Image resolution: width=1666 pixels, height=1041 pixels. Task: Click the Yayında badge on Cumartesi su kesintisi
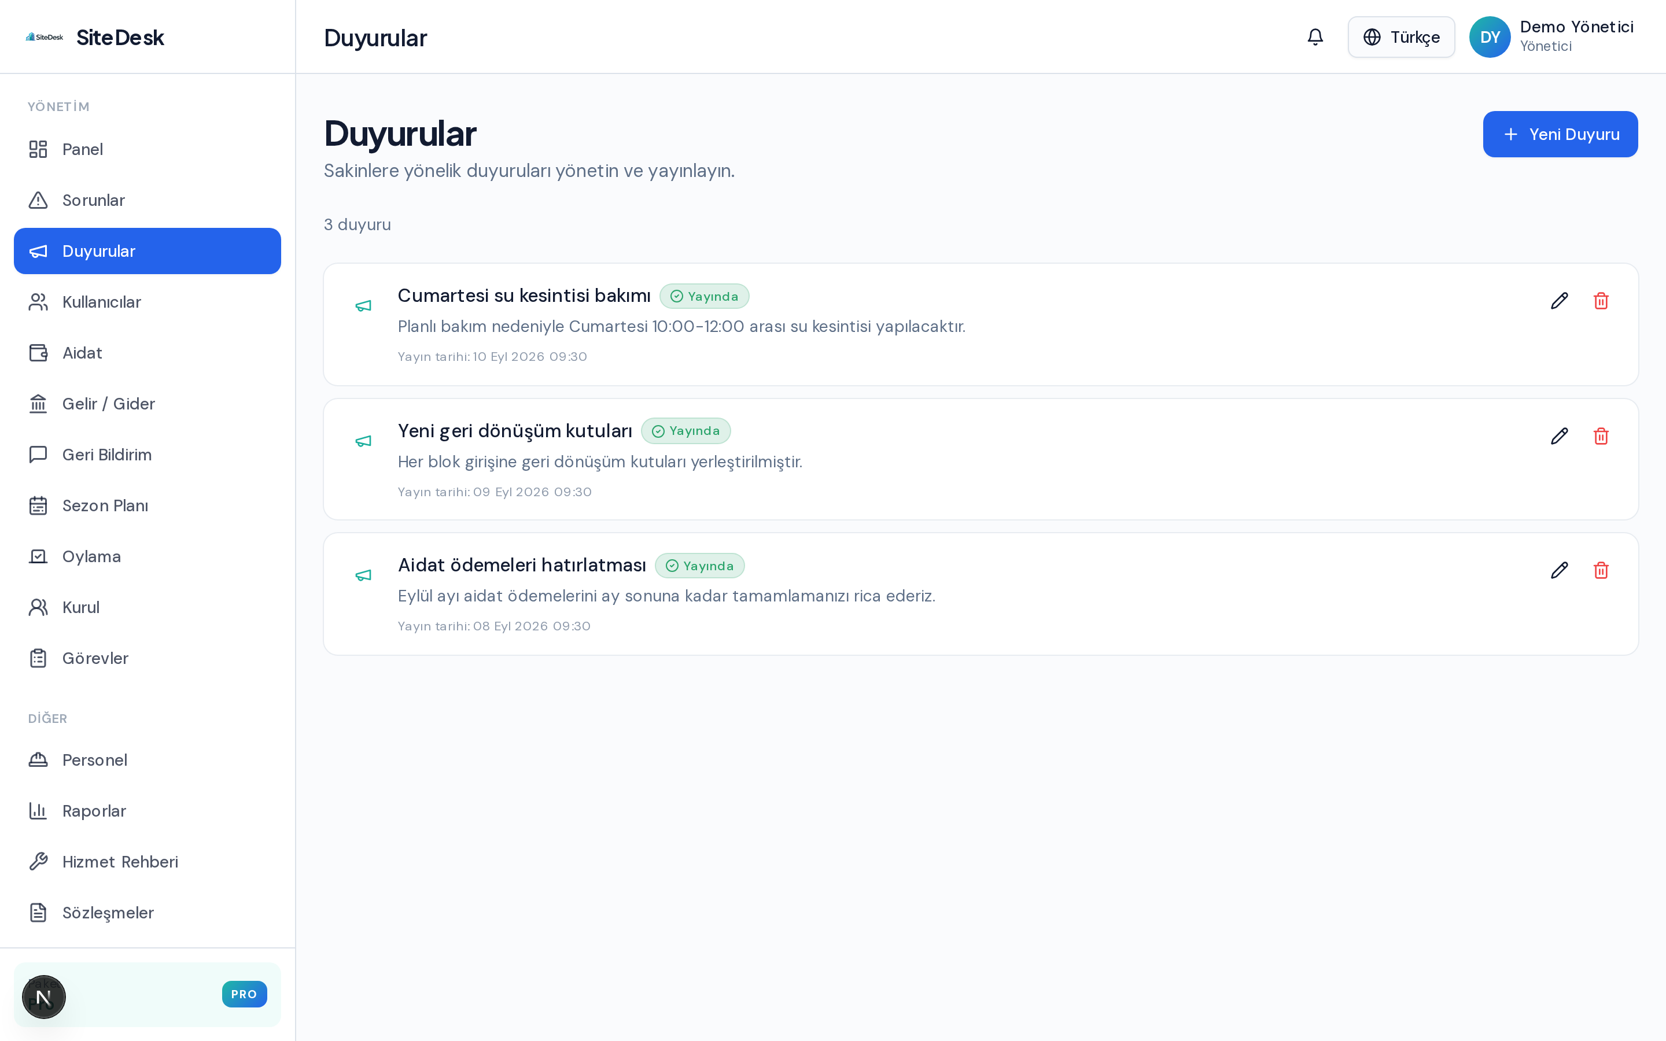[704, 296]
